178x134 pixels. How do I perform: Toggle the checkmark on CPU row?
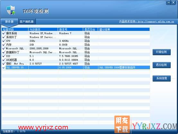click(x=4, y=41)
